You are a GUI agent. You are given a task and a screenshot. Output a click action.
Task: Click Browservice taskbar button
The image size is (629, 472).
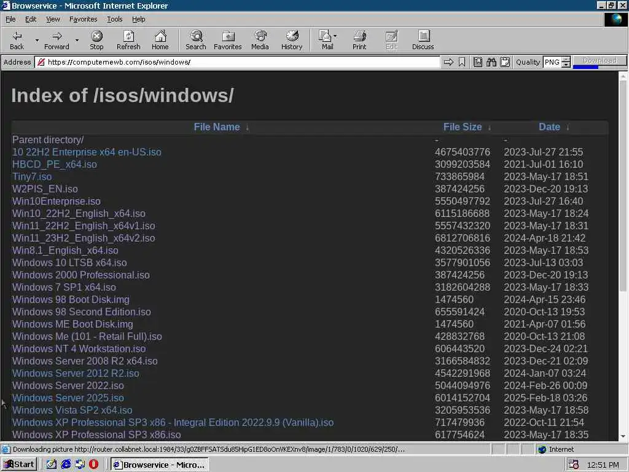click(x=160, y=465)
